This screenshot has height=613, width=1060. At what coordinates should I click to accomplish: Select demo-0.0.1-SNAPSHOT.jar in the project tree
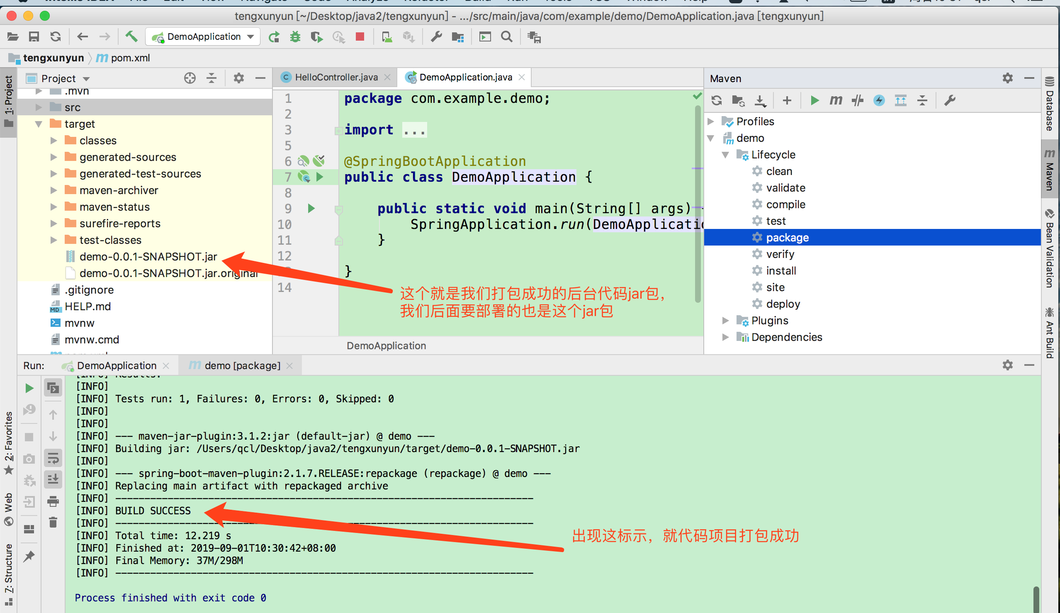pos(148,257)
